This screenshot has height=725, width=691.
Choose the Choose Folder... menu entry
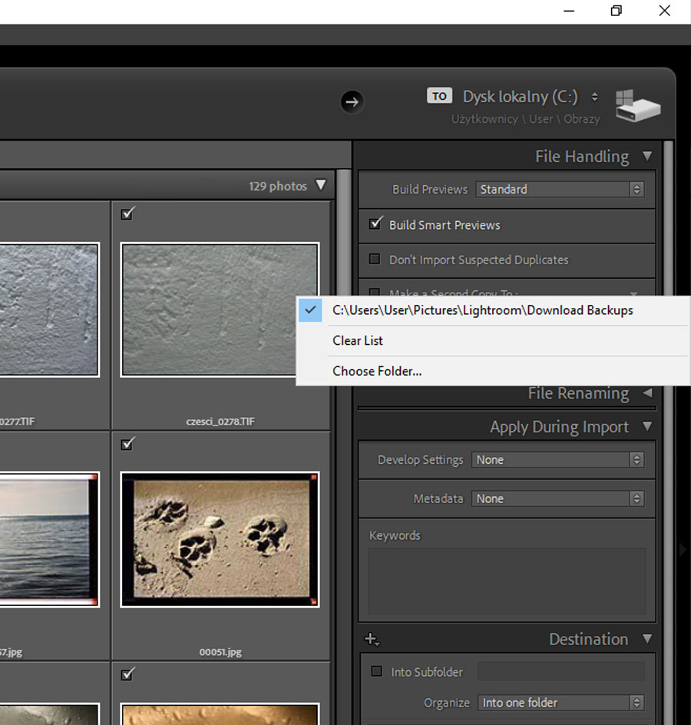coord(377,371)
